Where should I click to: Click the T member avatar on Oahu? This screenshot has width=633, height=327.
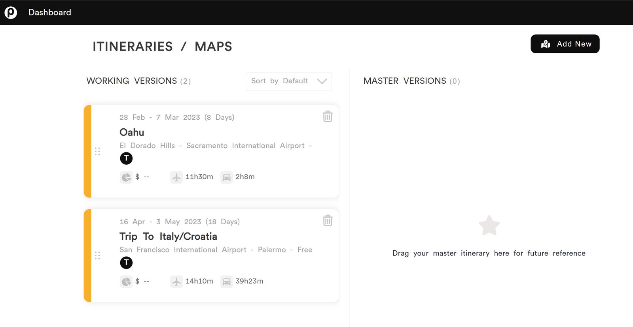pos(126,158)
